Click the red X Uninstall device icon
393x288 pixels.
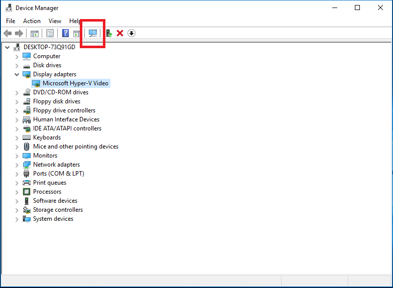coord(120,33)
